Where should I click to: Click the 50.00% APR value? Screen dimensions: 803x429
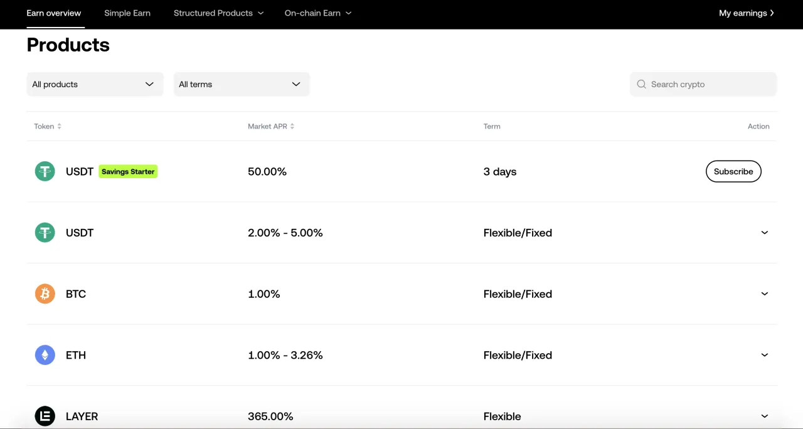267,171
